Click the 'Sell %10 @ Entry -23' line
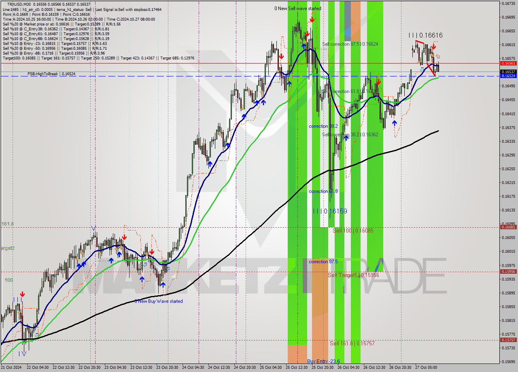Image resolution: width=518 pixels, height=372 pixels. point(55,43)
